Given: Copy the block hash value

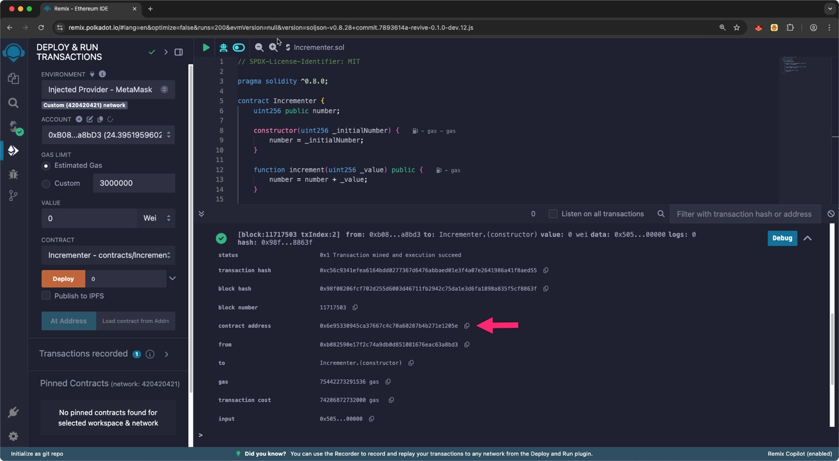Looking at the screenshot, I should click(545, 289).
